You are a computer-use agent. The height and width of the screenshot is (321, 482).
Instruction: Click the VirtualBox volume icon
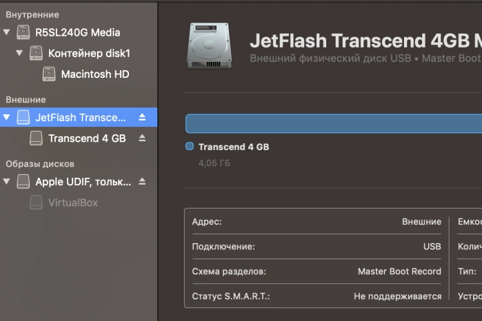[x=36, y=203]
